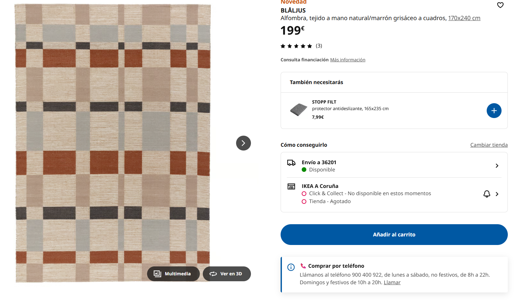Open the 170x240 cm size selector link
The height and width of the screenshot is (304, 520).
464,18
